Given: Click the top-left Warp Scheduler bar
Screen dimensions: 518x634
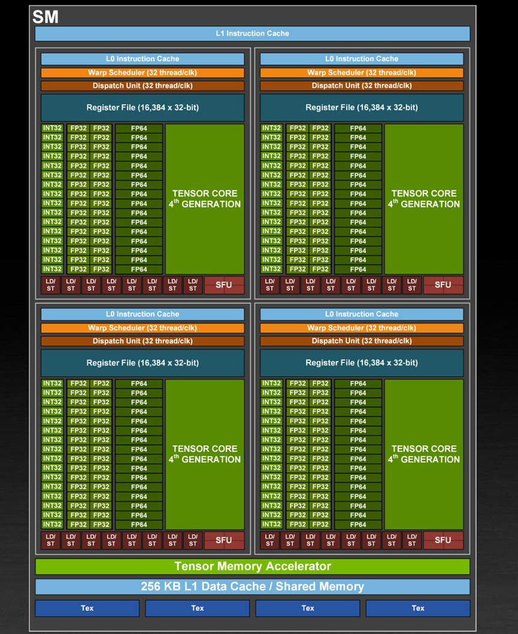Looking at the screenshot, I should (143, 72).
